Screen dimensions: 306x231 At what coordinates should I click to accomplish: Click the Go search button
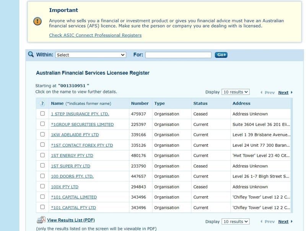click(x=221, y=55)
